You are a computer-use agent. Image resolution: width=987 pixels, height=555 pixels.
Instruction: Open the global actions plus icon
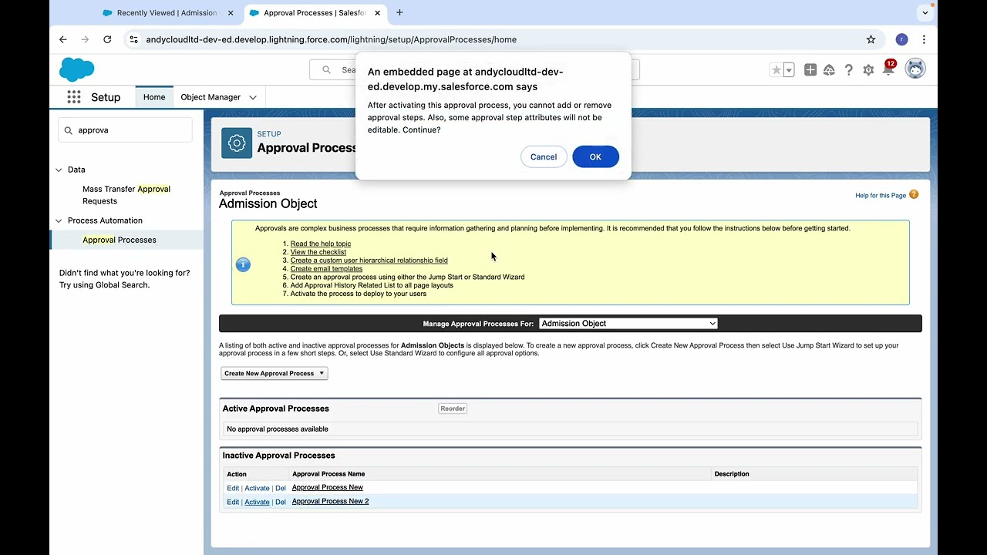click(810, 70)
